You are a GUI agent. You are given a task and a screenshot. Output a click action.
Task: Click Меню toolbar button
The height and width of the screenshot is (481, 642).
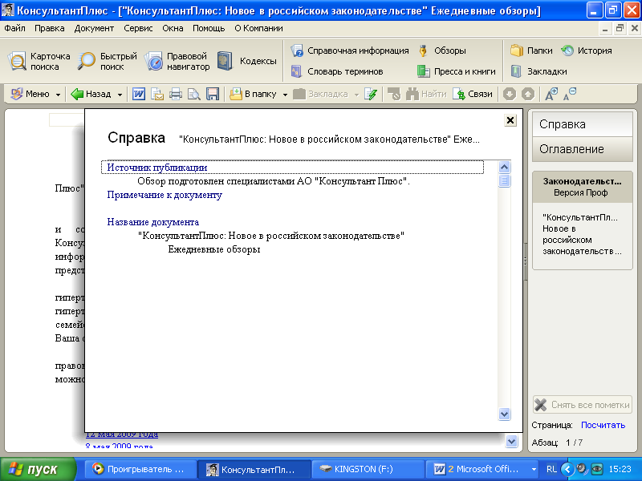coord(30,94)
